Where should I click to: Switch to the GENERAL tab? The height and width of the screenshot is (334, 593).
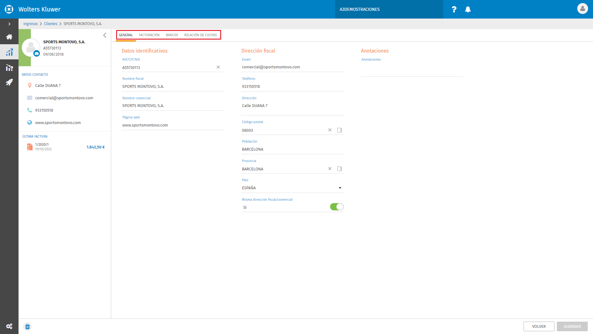(x=126, y=35)
